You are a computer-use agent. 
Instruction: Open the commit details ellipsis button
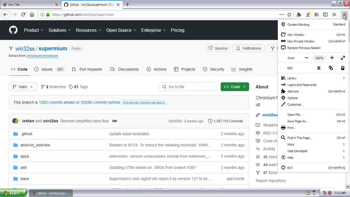click(115, 121)
